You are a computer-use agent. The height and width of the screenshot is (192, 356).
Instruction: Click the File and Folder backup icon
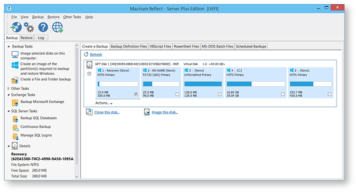point(15,80)
